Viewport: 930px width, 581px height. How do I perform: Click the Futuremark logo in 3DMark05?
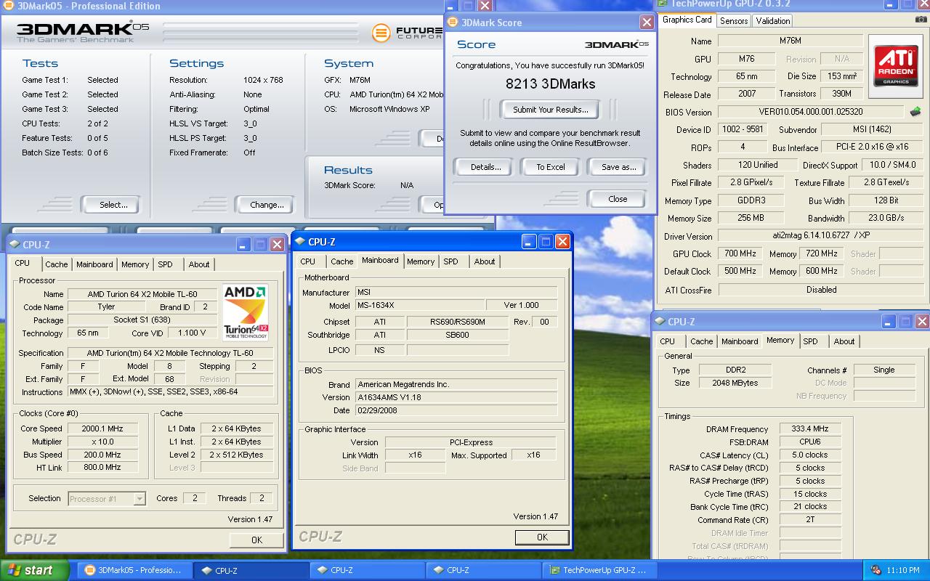[x=407, y=33]
